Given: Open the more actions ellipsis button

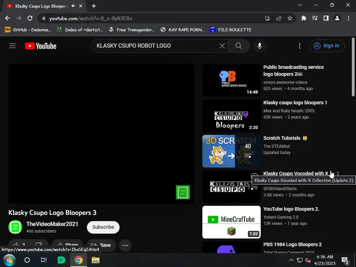Looking at the screenshot, I should click(x=125, y=245).
